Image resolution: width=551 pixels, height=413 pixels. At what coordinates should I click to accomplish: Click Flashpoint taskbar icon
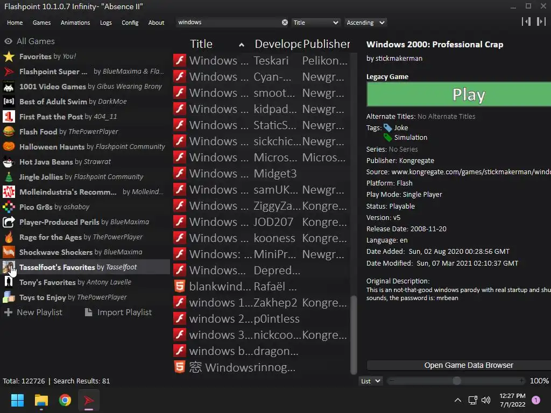[89, 400]
